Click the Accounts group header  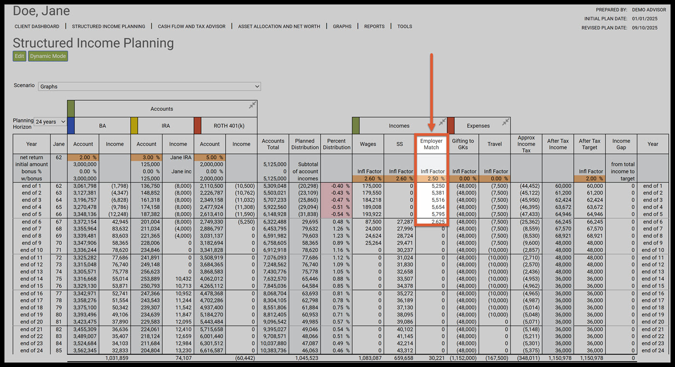point(162,109)
